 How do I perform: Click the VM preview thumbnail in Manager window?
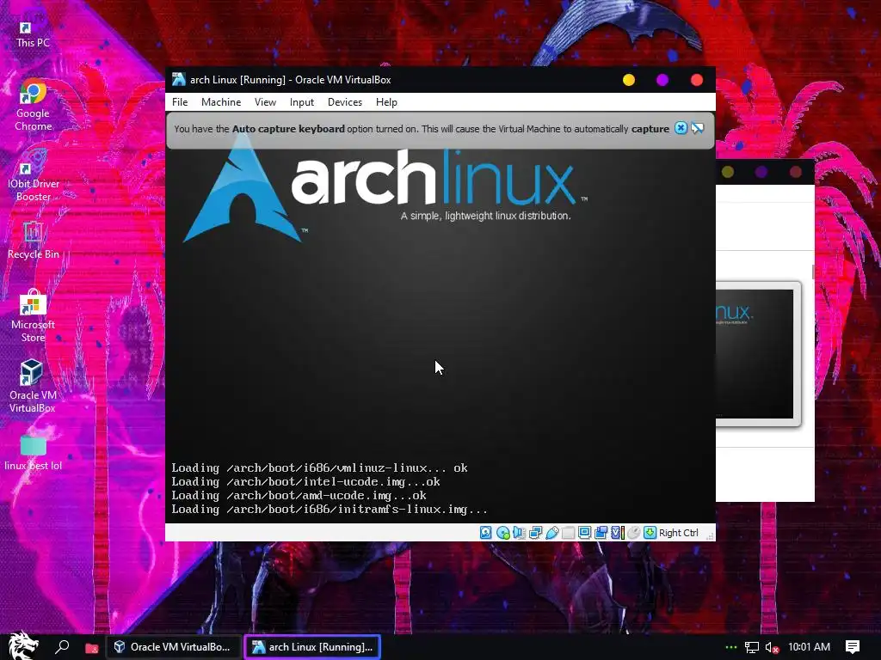pyautogui.click(x=755, y=353)
